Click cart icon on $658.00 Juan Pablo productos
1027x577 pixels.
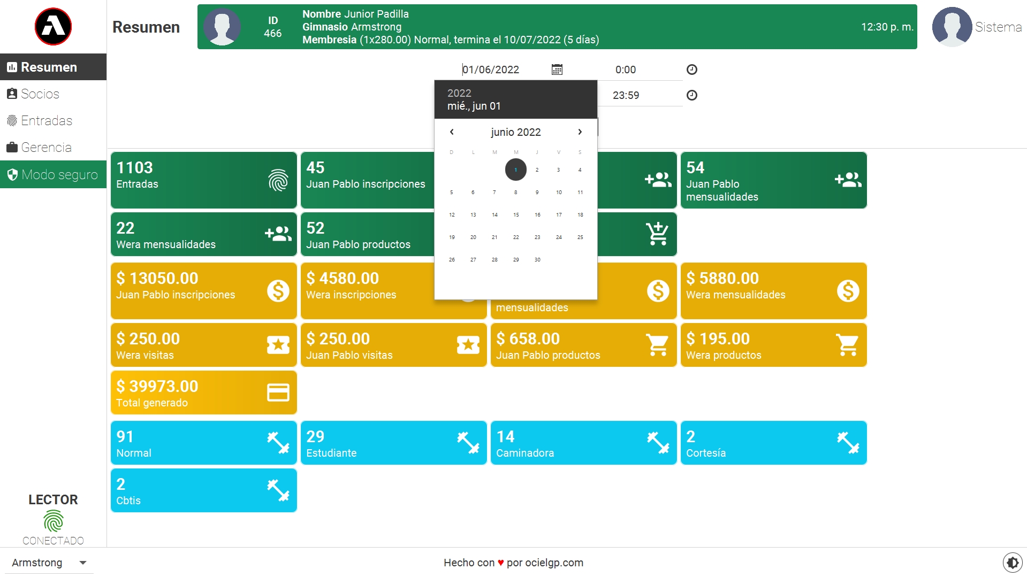[658, 345]
